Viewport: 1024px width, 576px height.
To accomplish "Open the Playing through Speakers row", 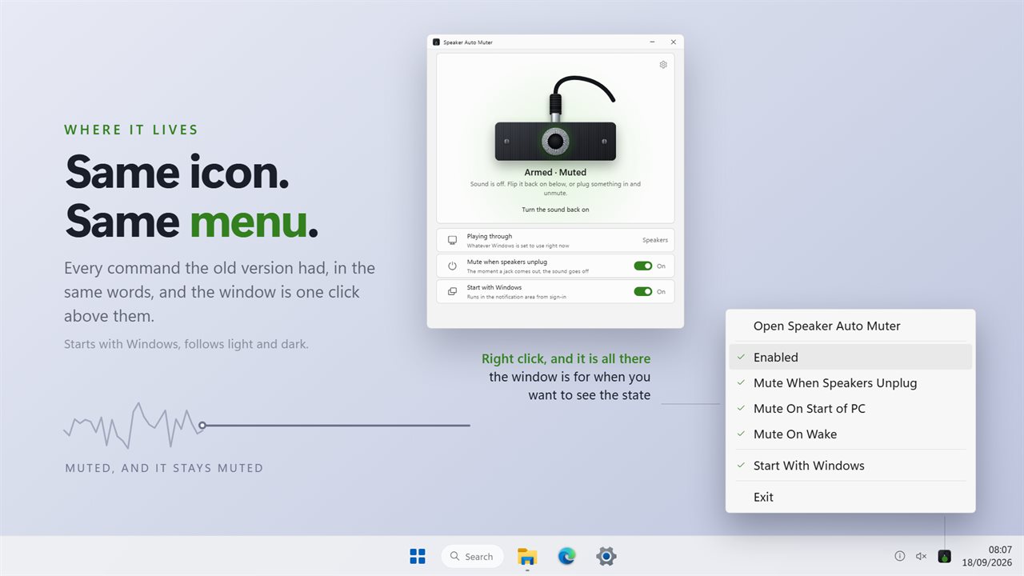I will pos(555,240).
